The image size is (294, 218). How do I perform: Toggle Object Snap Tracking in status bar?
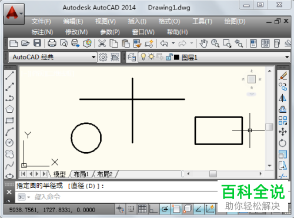(x=198, y=209)
